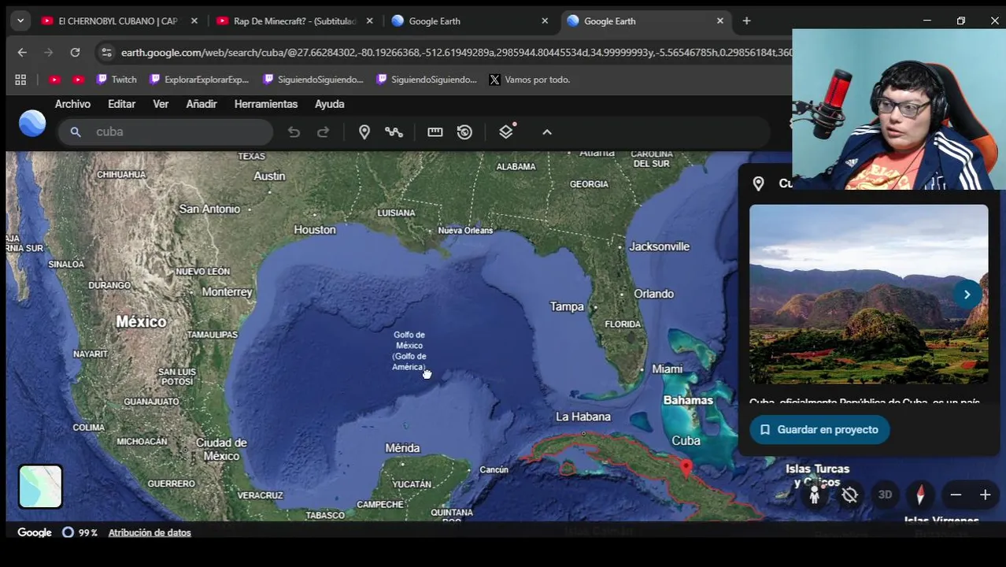Open the Vamos por todo bookmark
The height and width of the screenshot is (567, 1006).
(530, 80)
